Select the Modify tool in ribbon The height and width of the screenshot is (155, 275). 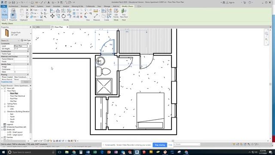point(5,13)
